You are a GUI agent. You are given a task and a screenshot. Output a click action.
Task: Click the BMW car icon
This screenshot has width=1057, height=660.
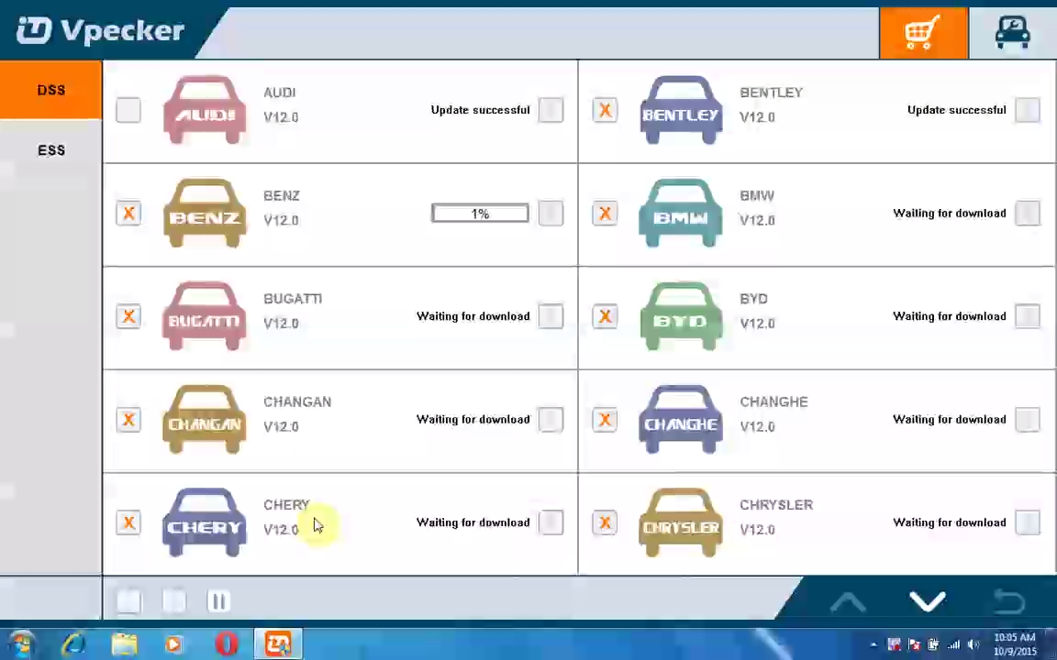[681, 213]
